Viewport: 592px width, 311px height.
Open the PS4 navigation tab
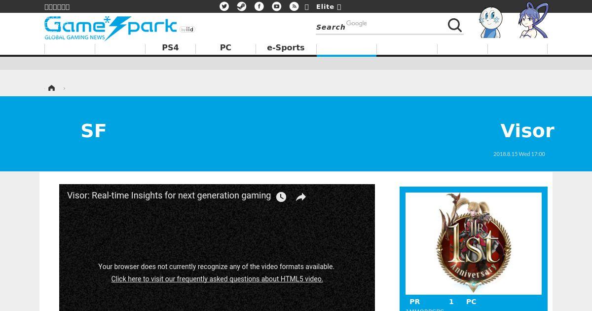[170, 48]
